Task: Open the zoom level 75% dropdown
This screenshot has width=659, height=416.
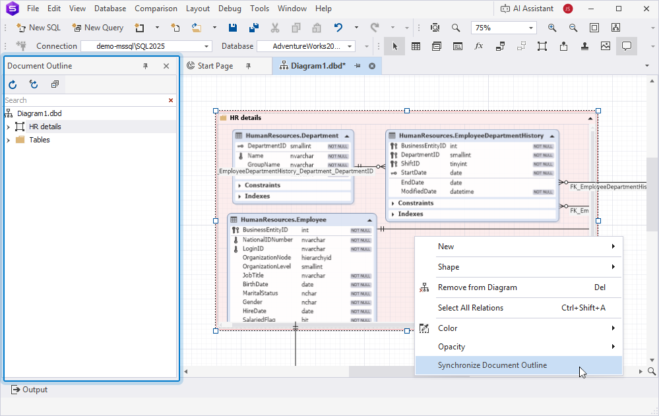Action: 531,28
